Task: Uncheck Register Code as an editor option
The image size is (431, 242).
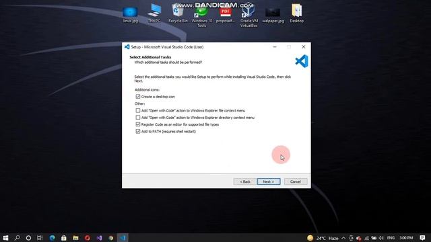Action: (x=138, y=124)
